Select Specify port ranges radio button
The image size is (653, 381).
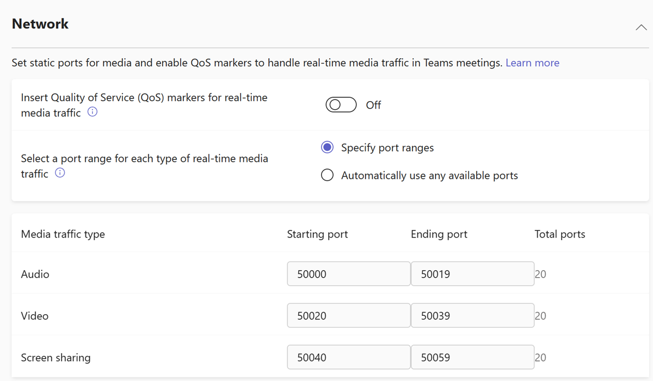pos(327,147)
